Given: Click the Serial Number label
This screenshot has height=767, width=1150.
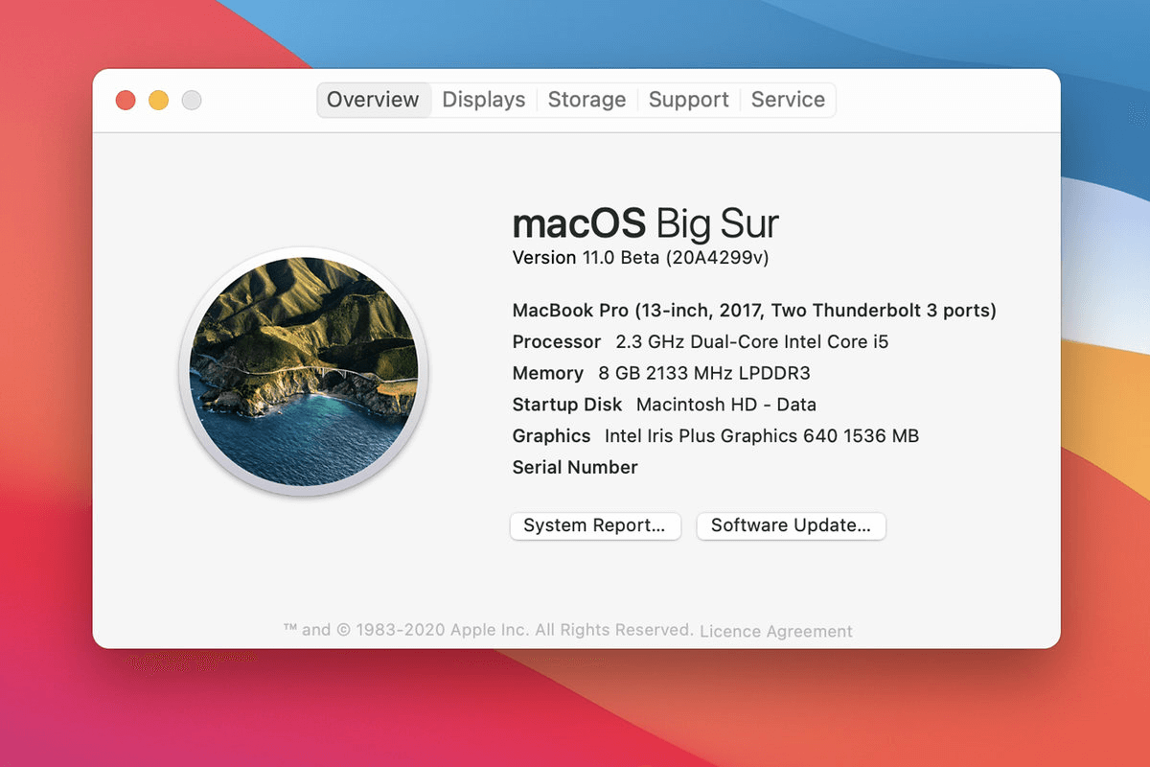Looking at the screenshot, I should coord(574,467).
